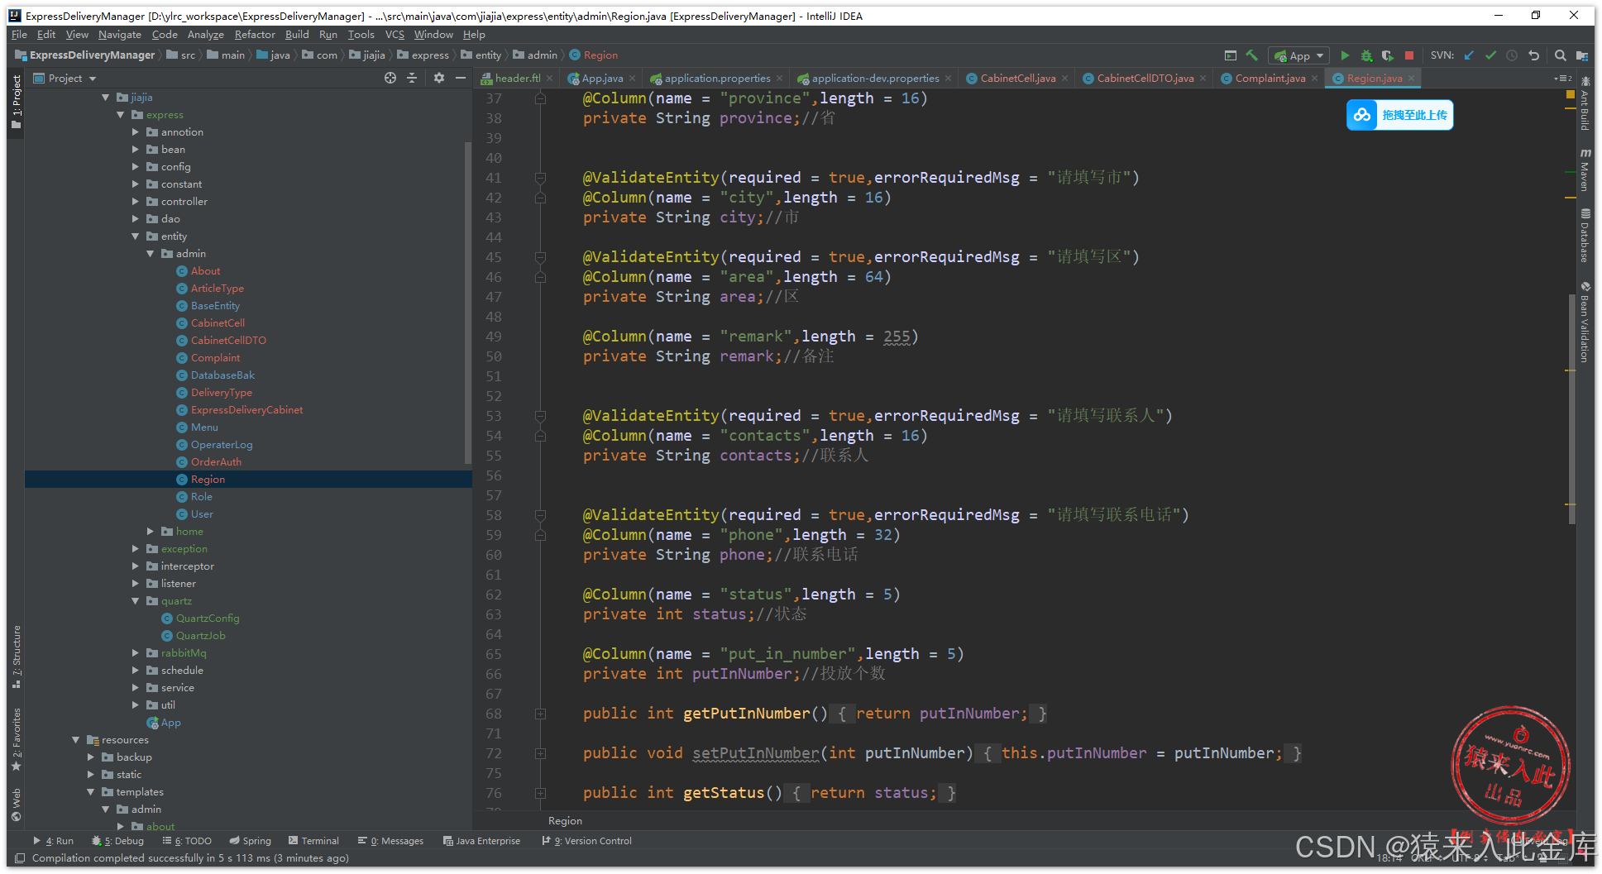This screenshot has height=874, width=1602.
Task: Click the cloud upload widget
Action: pos(1399,115)
